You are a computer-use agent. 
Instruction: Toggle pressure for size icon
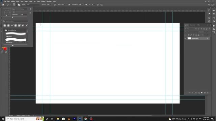click(x=98, y=5)
